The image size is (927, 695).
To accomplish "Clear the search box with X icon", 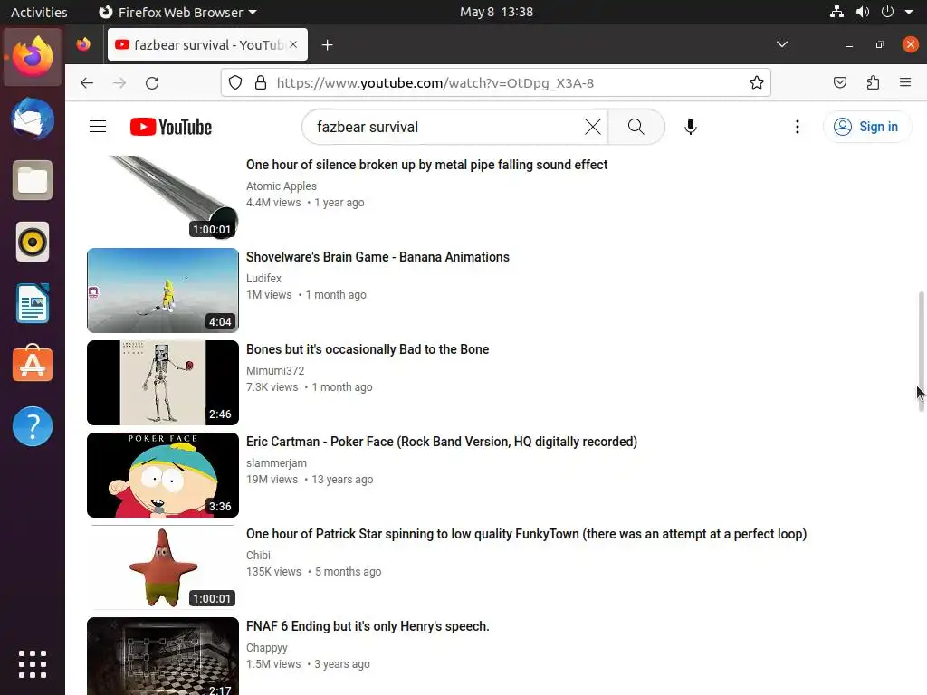I will click(x=592, y=127).
